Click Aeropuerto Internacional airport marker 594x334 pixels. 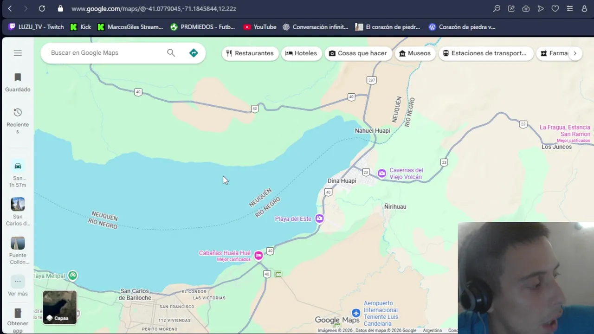(356, 313)
